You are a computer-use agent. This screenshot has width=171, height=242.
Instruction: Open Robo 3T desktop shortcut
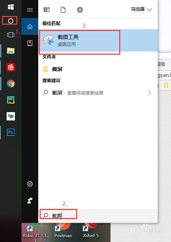(35, 232)
